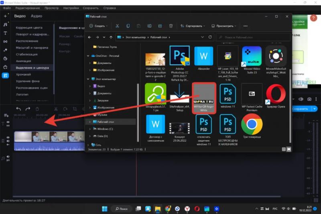The height and width of the screenshot is (214, 321).
Task: Open the 'Настройки' menu in Movavi
Action: click(x=71, y=8)
